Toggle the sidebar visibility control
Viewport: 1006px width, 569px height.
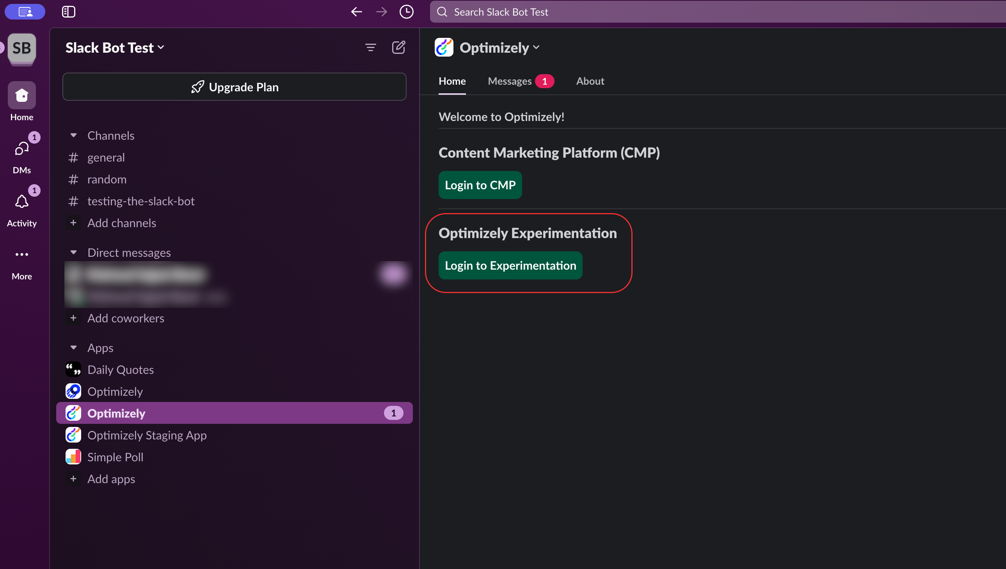(x=69, y=12)
